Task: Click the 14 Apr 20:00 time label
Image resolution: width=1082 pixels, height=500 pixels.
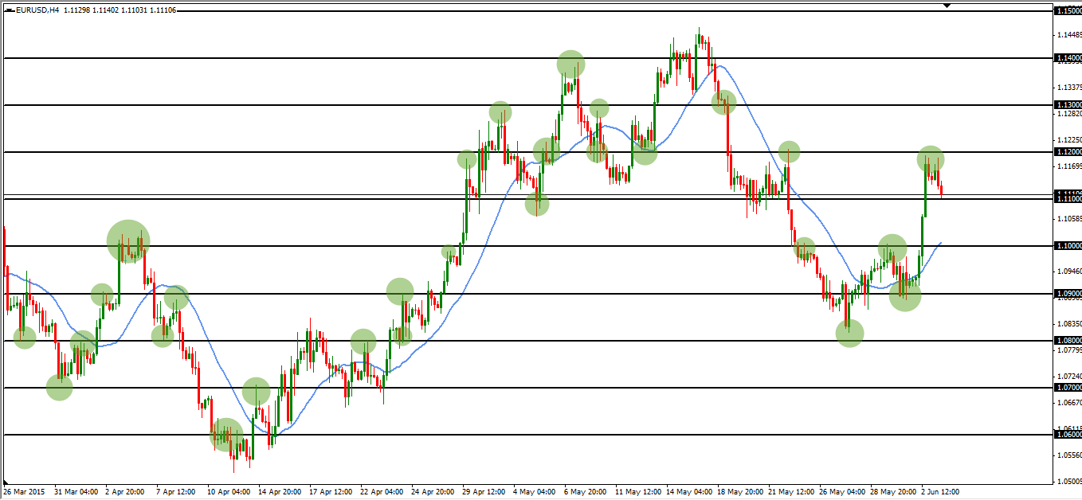Action: click(x=280, y=492)
